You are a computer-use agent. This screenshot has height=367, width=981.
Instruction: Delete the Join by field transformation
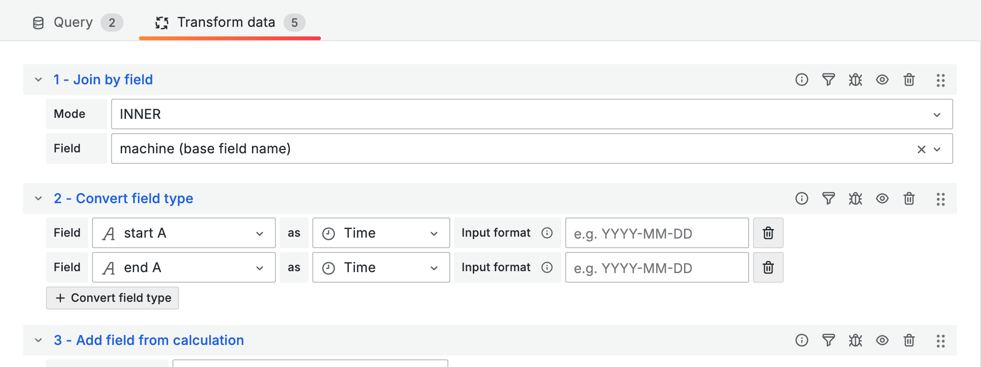[909, 80]
